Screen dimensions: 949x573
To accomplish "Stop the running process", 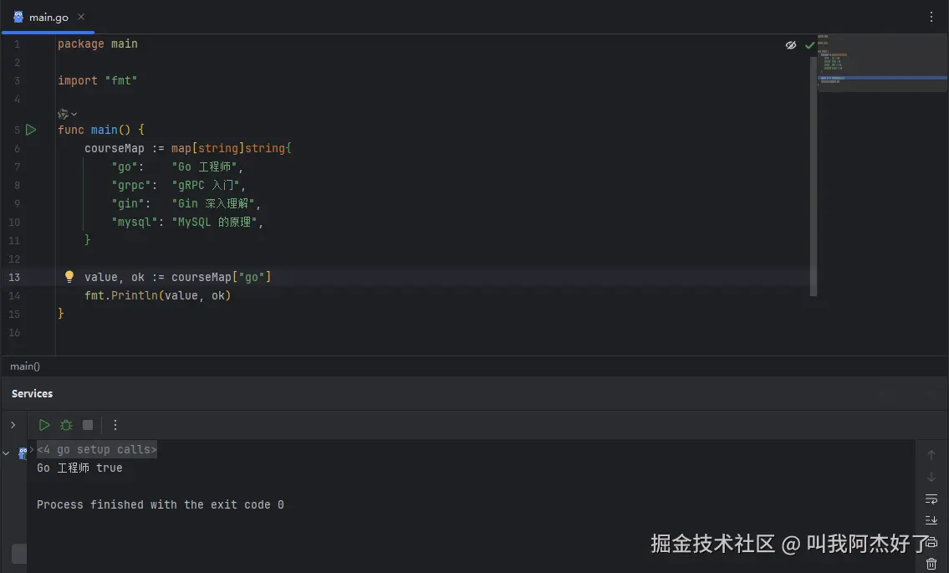I will click(88, 425).
